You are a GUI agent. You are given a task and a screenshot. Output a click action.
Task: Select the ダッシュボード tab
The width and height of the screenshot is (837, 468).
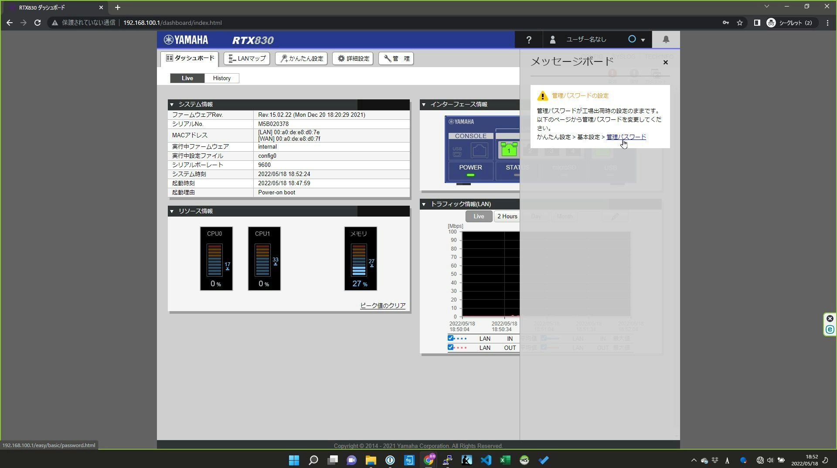tap(190, 58)
